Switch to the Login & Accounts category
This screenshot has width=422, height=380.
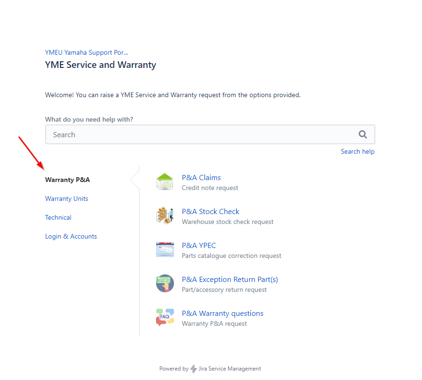(x=71, y=236)
